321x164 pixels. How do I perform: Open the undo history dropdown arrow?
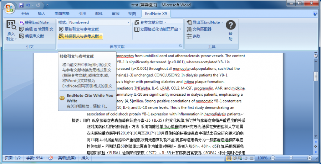pos(32,5)
